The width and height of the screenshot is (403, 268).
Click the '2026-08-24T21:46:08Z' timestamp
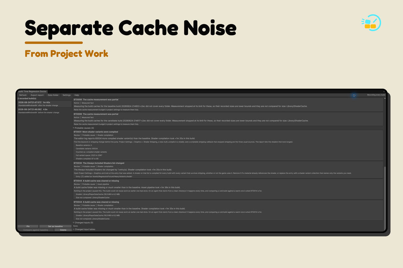click(30, 109)
